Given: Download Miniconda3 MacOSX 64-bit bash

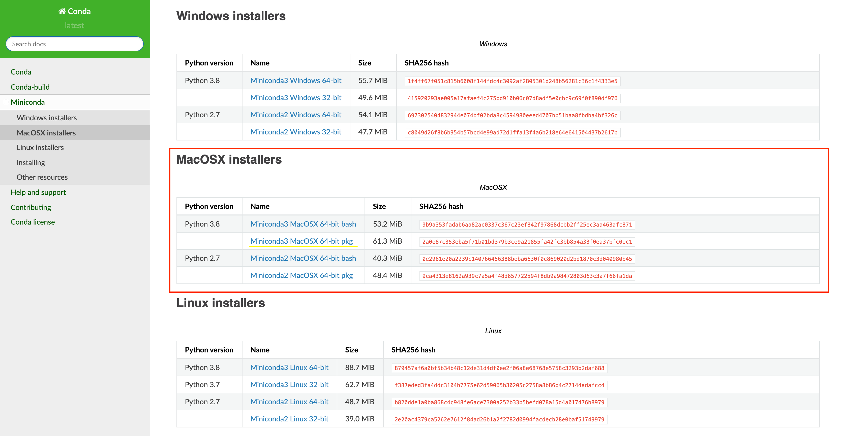Looking at the screenshot, I should (303, 224).
